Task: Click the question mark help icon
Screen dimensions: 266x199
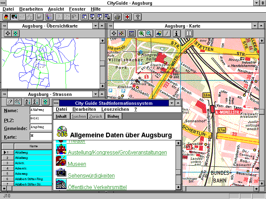Action: tap(137, 17)
